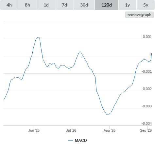Click the active 120d range tab
Screen dimensions: 155x149
tap(107, 5)
